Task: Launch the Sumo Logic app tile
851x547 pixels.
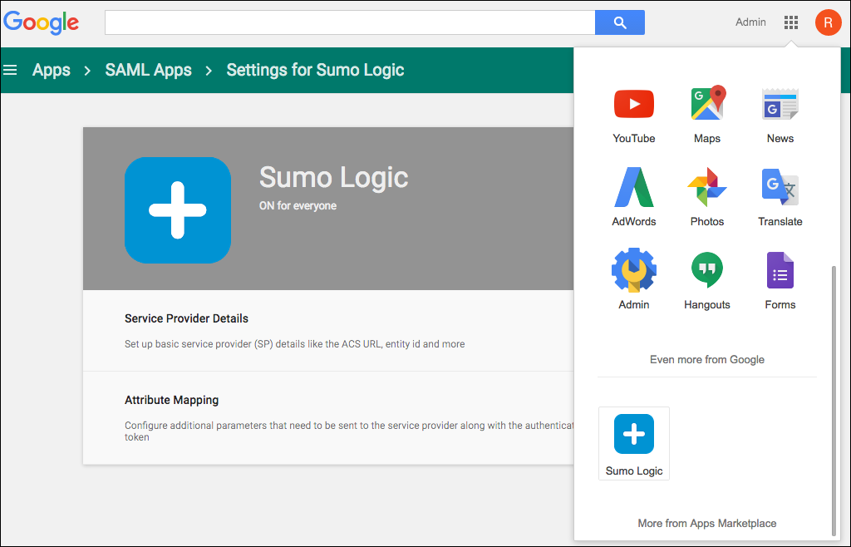Action: tap(633, 443)
